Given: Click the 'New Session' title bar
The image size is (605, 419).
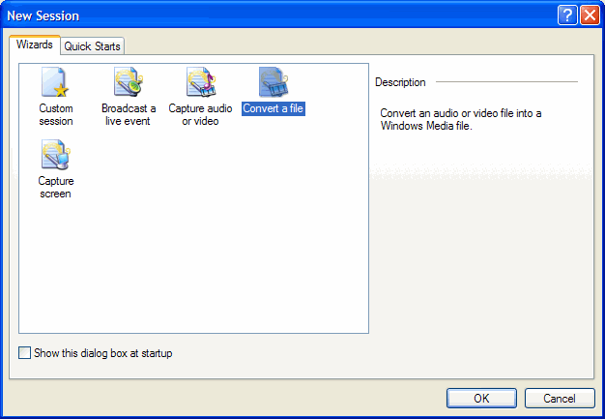Looking at the screenshot, I should [x=242, y=15].
